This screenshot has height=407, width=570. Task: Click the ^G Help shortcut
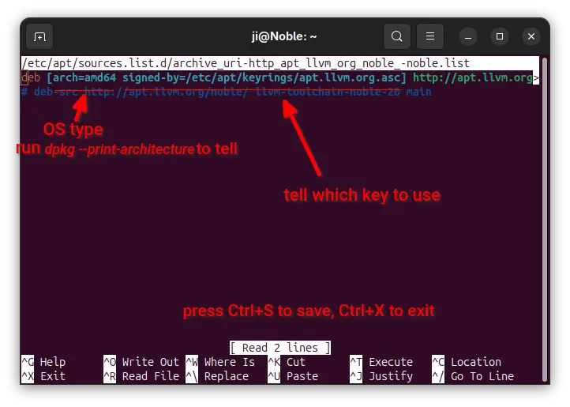pyautogui.click(x=43, y=362)
